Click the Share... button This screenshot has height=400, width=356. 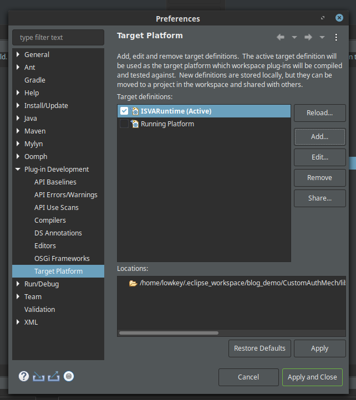tap(320, 198)
